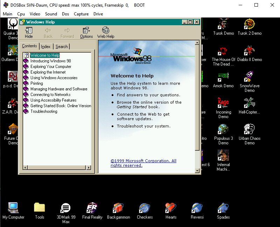
Task: Click the Hide toolbar button in Windows Help
Action: 29,33
